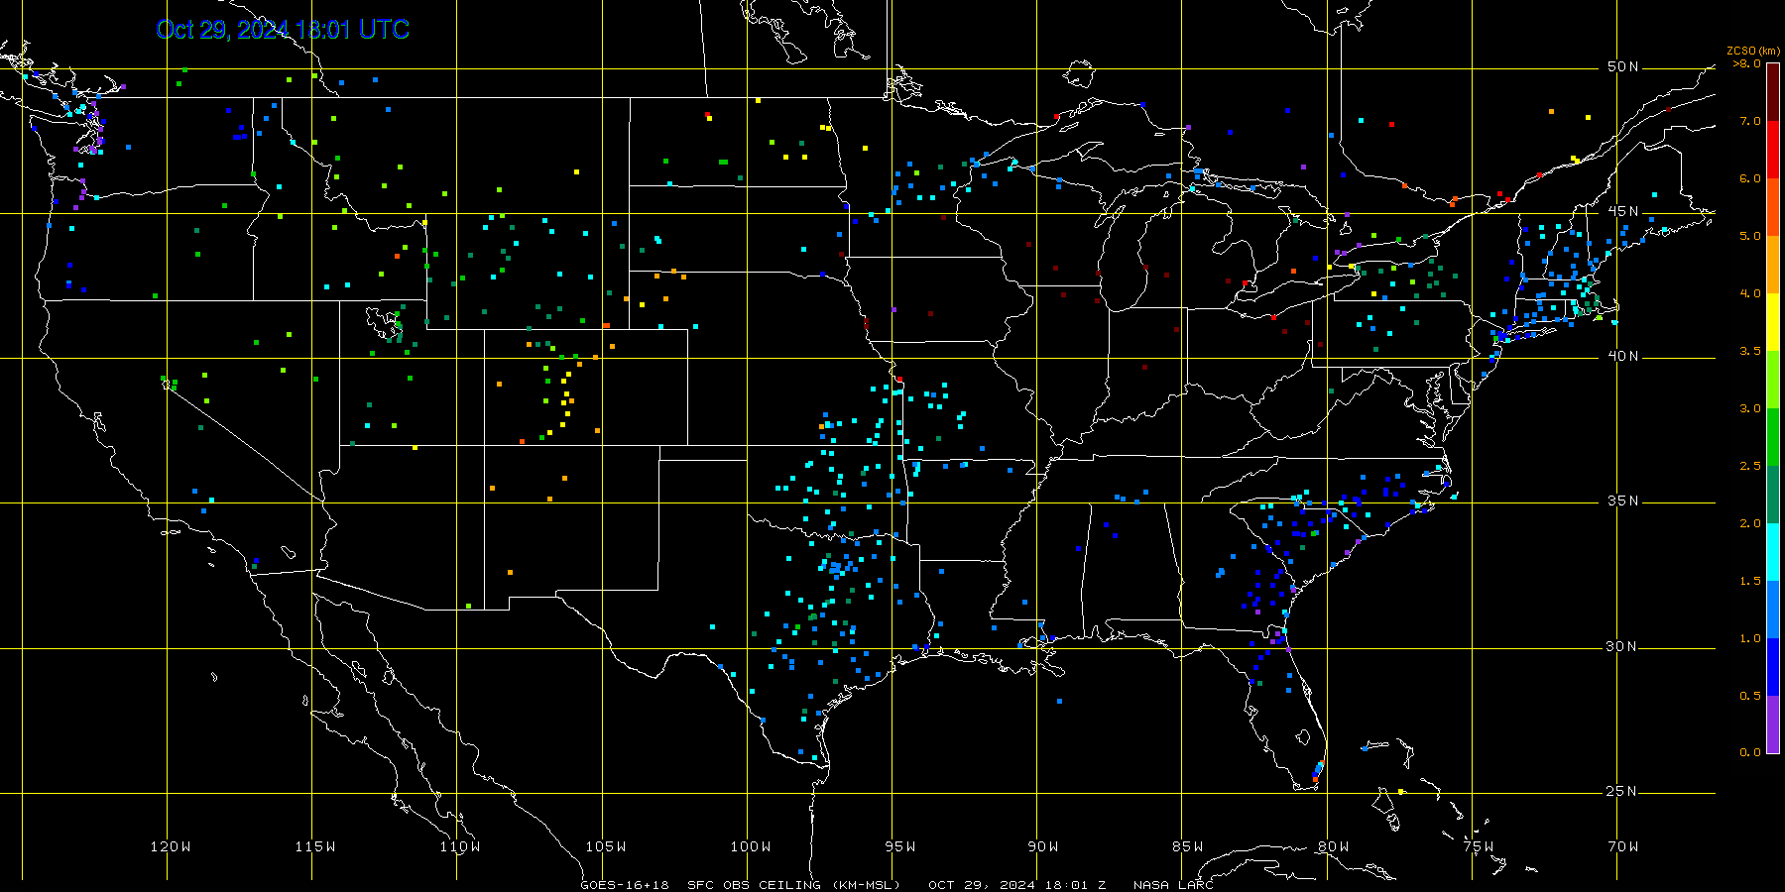
Task: Click the '>8.0' legend label
Action: pyautogui.click(x=1747, y=63)
